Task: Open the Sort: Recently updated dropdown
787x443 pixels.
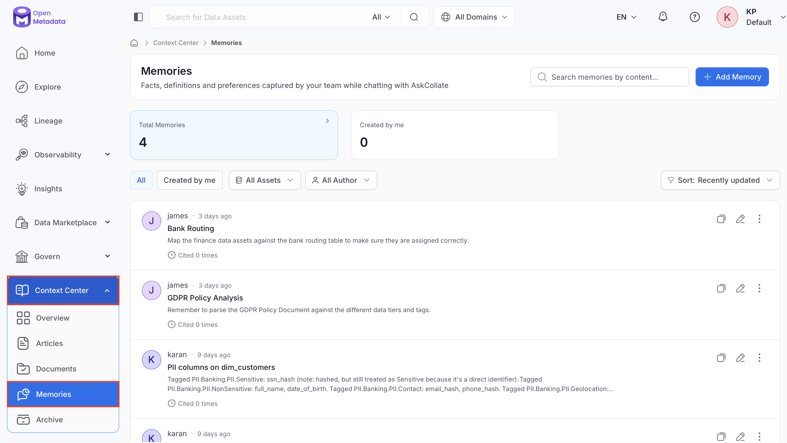Action: tap(720, 180)
